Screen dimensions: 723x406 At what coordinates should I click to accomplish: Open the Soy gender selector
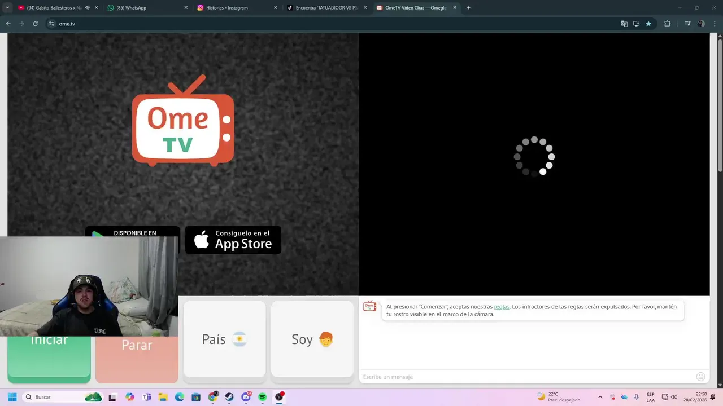pyautogui.click(x=312, y=339)
